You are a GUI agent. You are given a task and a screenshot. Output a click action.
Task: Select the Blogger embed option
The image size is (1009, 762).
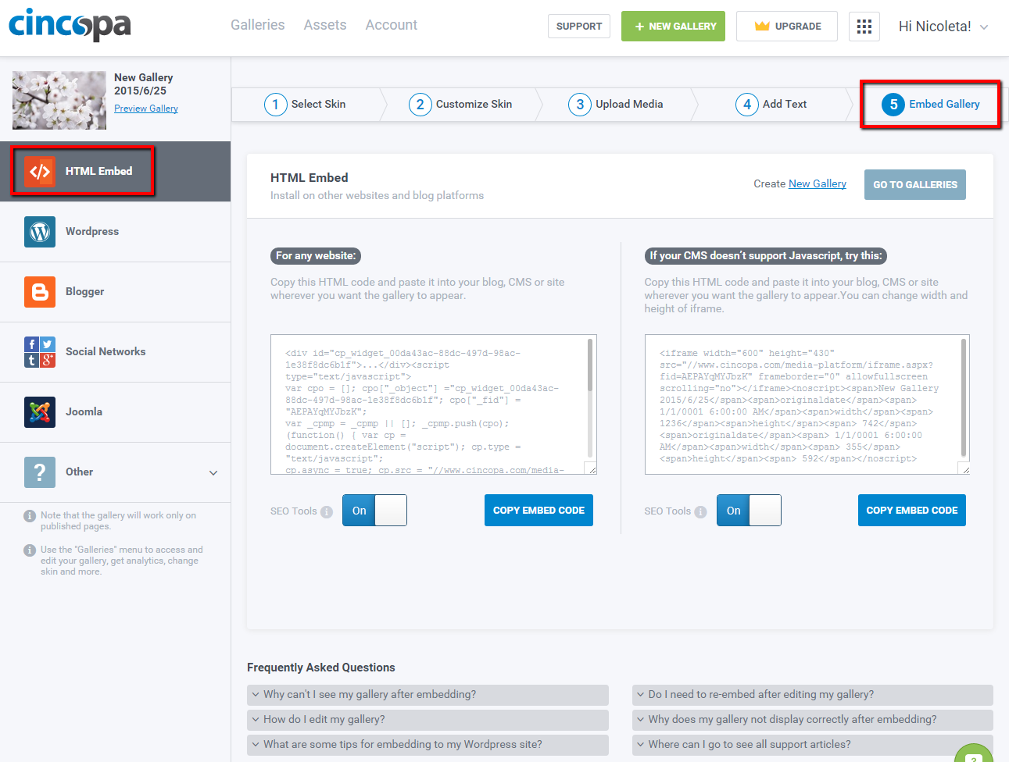[x=115, y=292]
